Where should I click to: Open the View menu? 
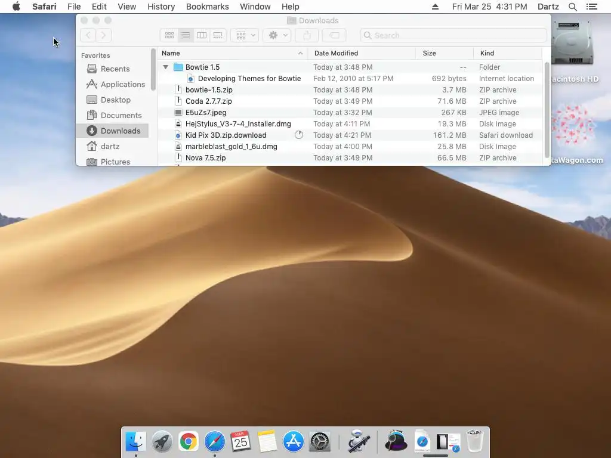[127, 7]
